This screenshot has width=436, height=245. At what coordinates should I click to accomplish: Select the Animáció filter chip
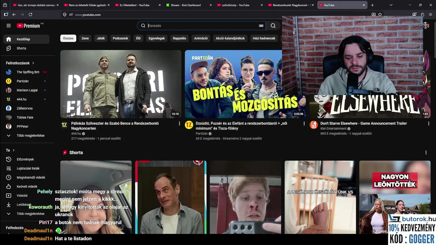[201, 38]
